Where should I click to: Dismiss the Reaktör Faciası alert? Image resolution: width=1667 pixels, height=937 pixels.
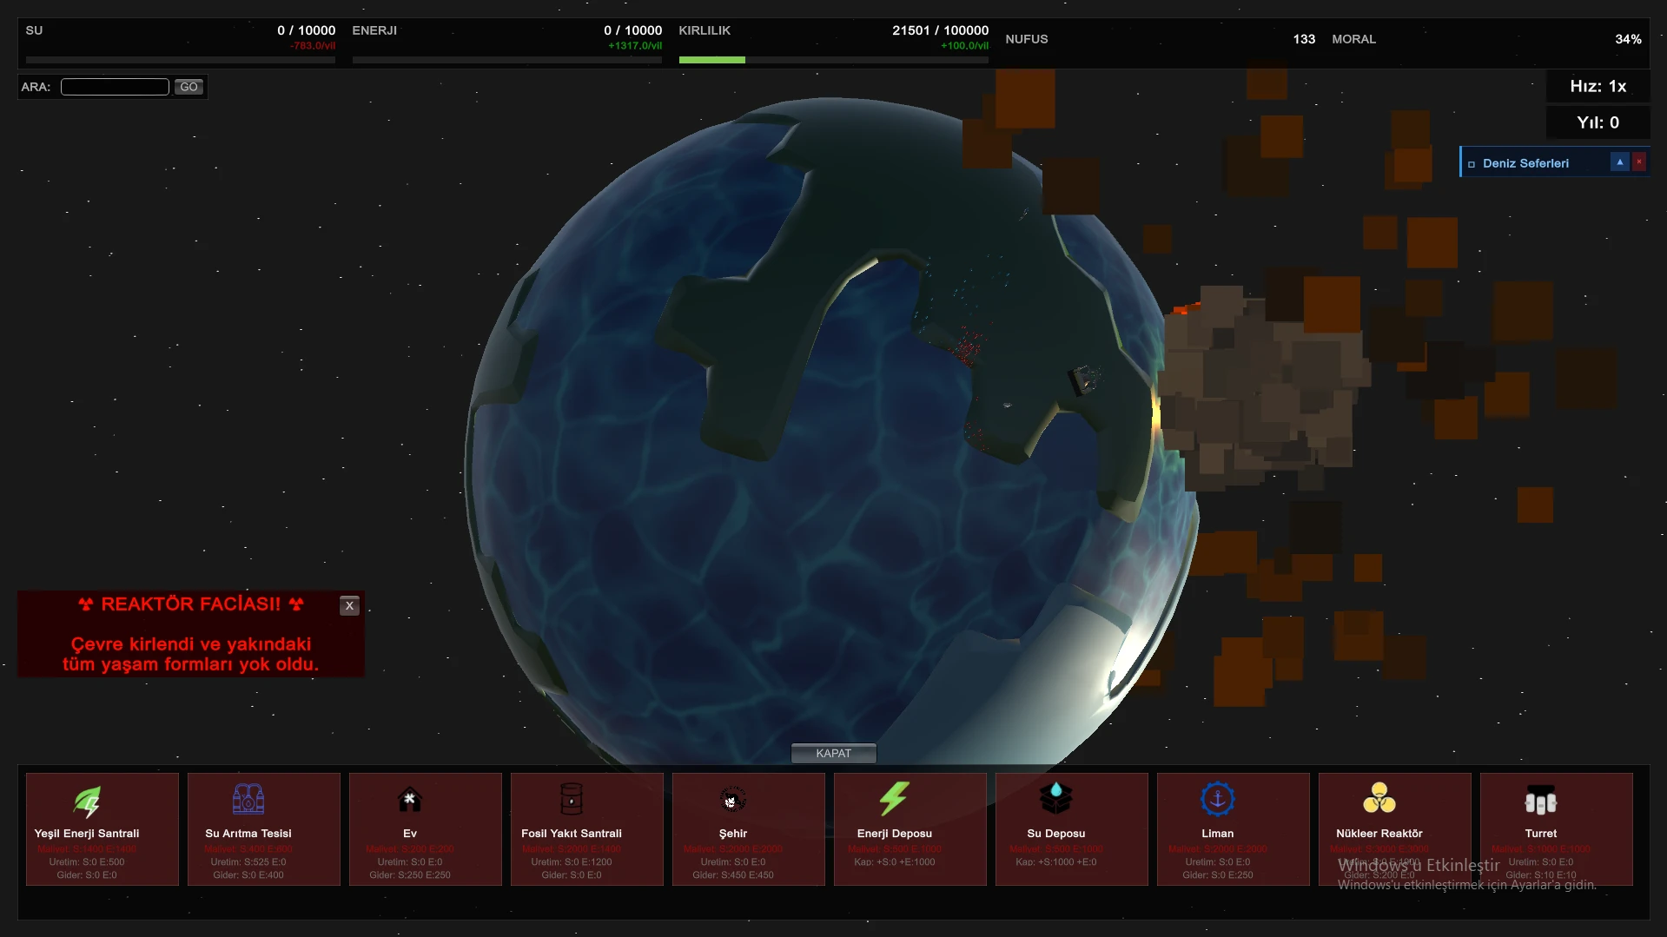(x=349, y=606)
